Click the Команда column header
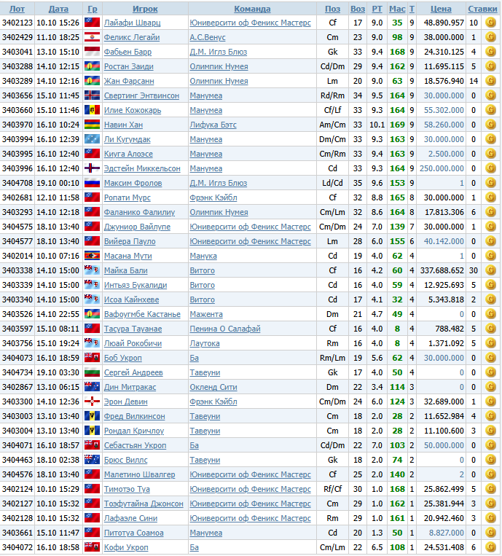 coord(252,9)
